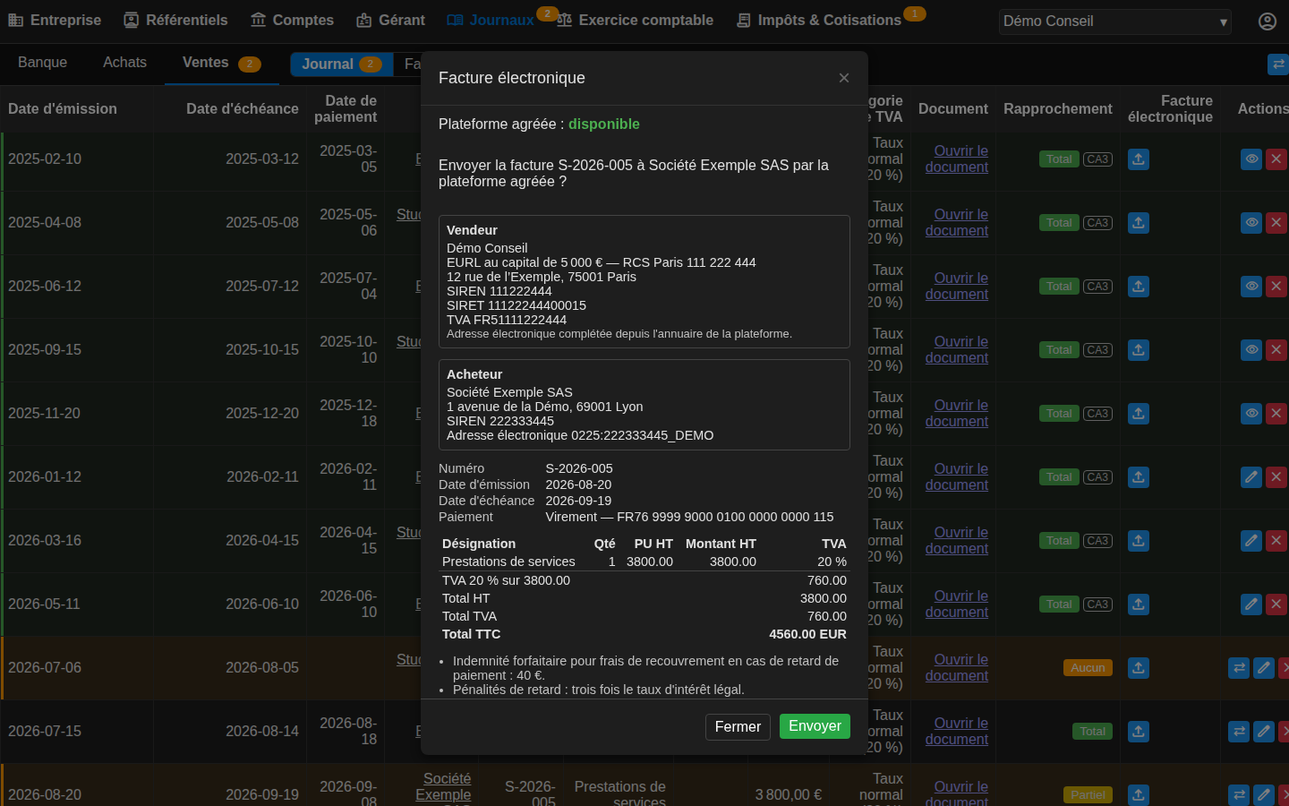Open the Comptes menu

coord(292,20)
